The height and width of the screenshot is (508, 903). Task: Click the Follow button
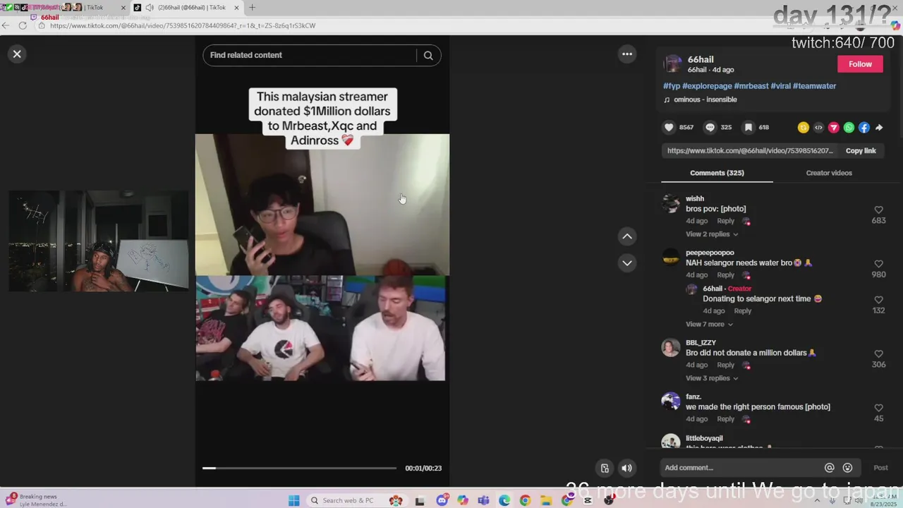pos(860,64)
